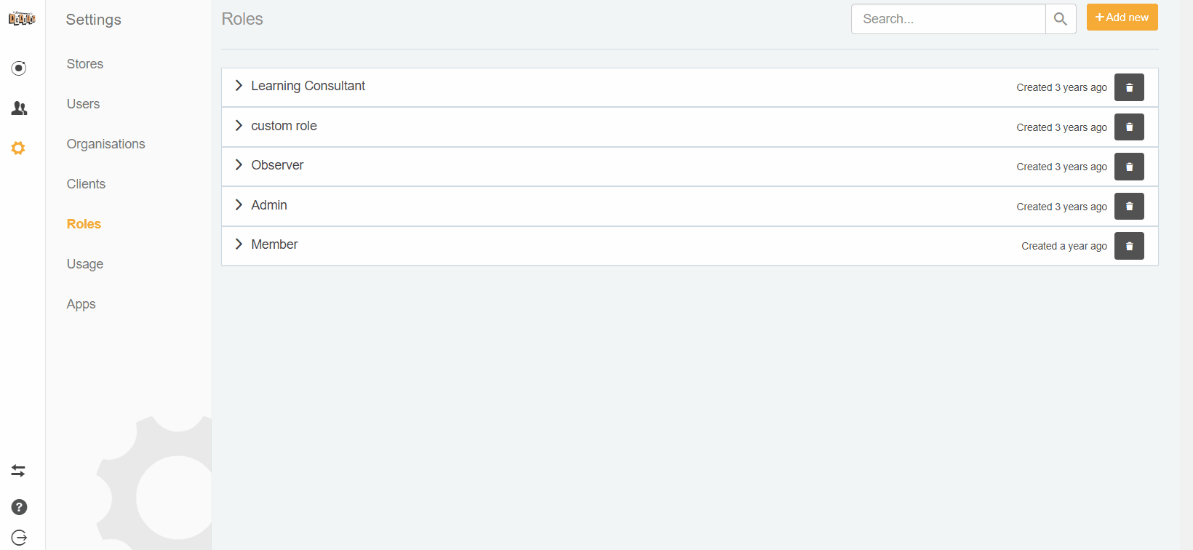Click 'Created 3 years ago' on Admin row
1193x550 pixels.
(x=1062, y=207)
